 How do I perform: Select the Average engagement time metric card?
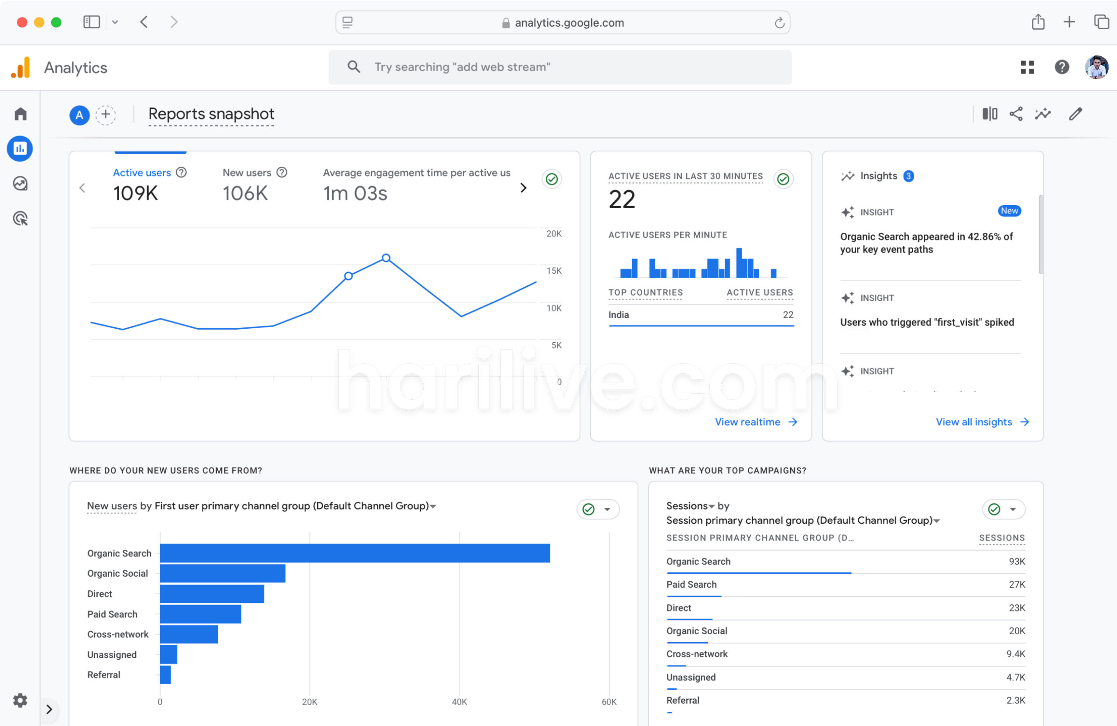point(416,184)
